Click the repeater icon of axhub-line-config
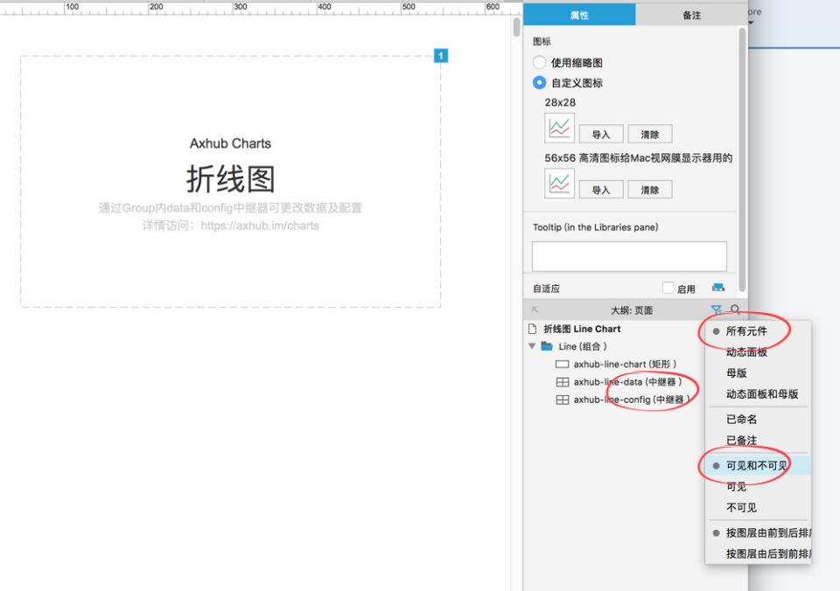The height and width of the screenshot is (591, 840). pyautogui.click(x=562, y=400)
